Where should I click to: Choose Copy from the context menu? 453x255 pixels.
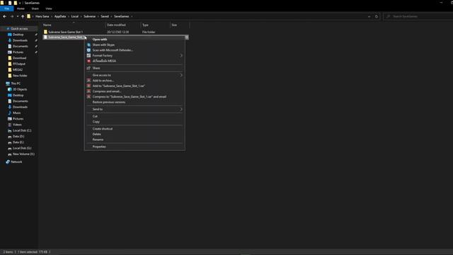point(96,122)
